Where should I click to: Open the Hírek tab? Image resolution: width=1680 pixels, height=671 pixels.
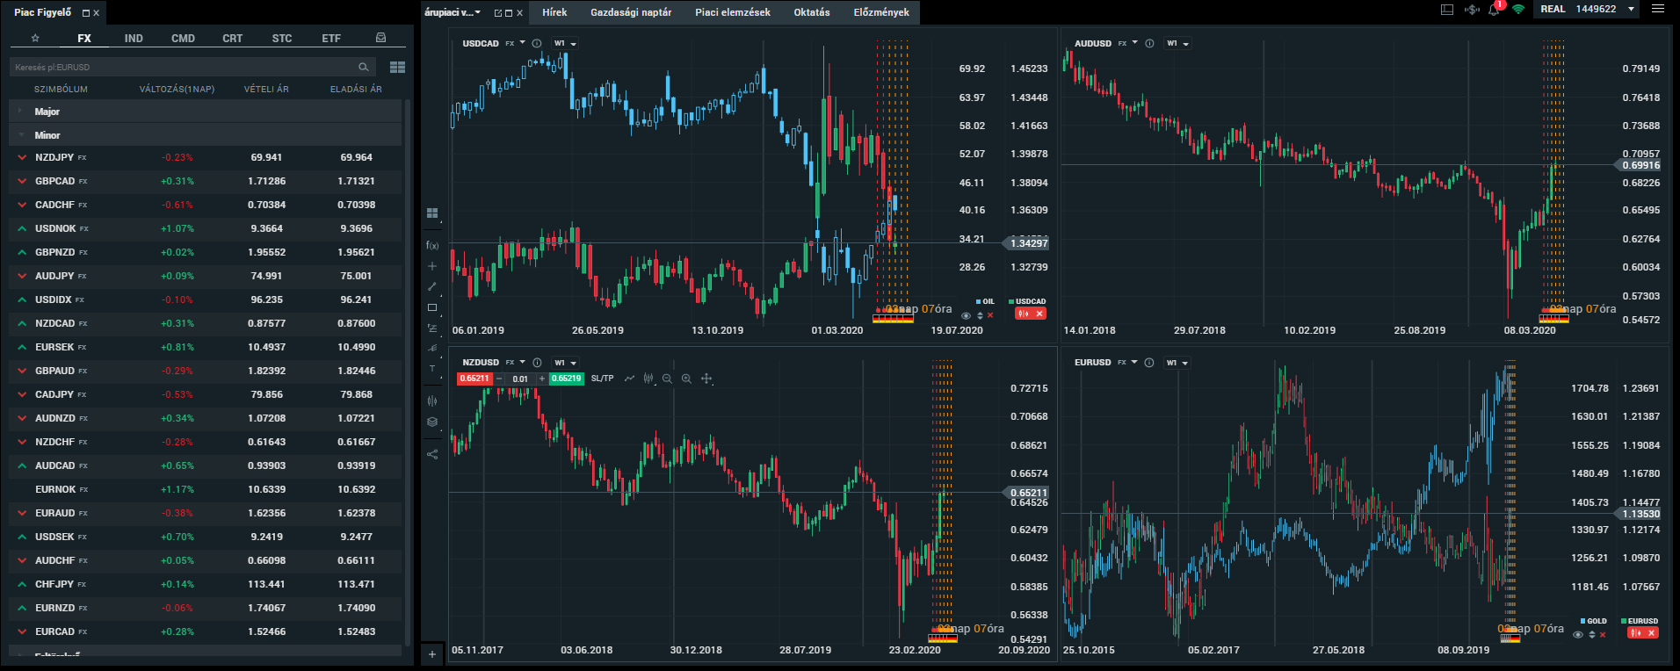tap(554, 12)
